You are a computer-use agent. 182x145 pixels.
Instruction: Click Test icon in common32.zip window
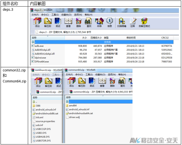(59, 82)
